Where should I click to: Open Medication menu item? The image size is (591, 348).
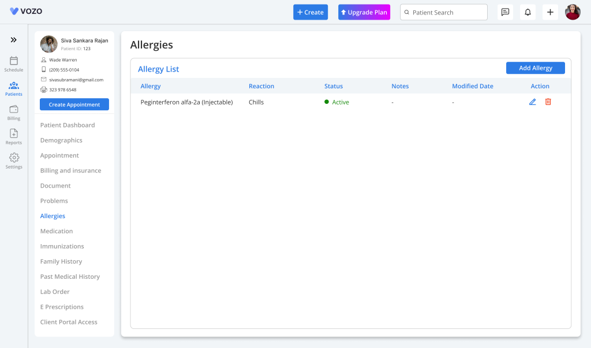click(x=57, y=231)
